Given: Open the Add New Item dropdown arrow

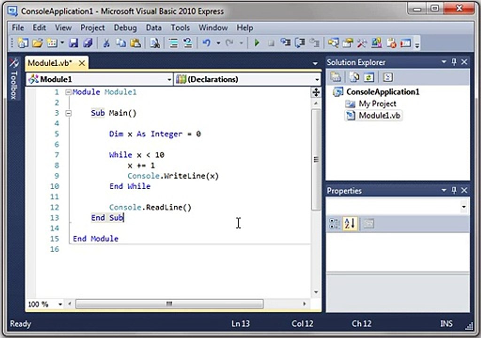Looking at the screenshot, I should [62, 43].
